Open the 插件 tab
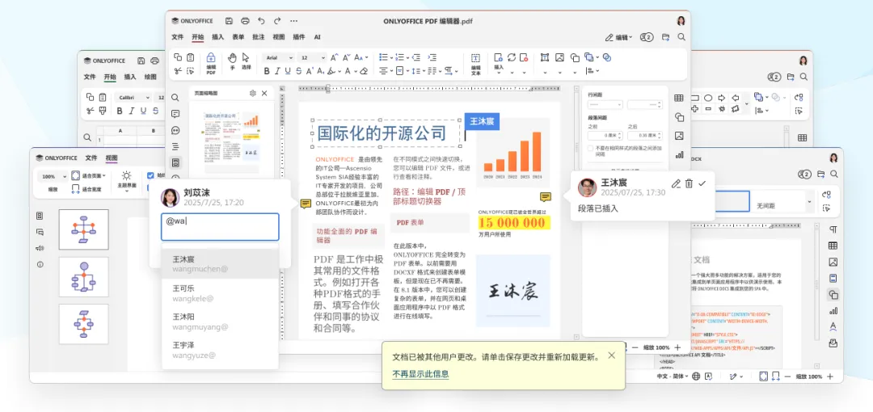873x412 pixels. point(299,37)
